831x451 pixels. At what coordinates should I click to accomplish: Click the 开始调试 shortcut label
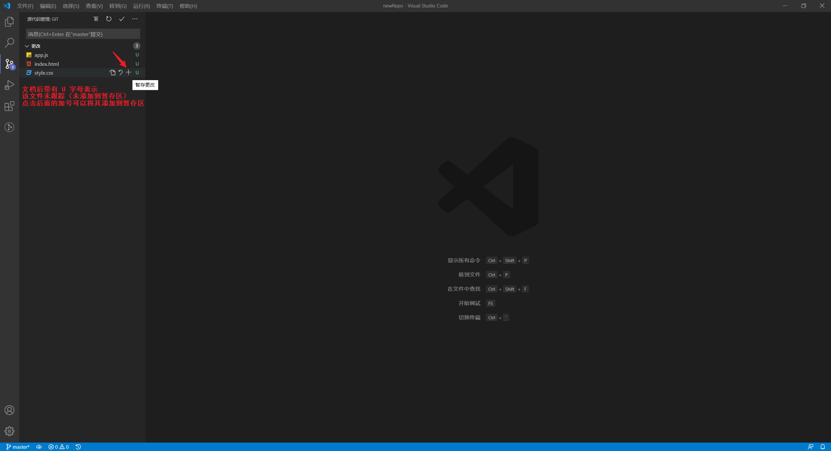pyautogui.click(x=469, y=303)
